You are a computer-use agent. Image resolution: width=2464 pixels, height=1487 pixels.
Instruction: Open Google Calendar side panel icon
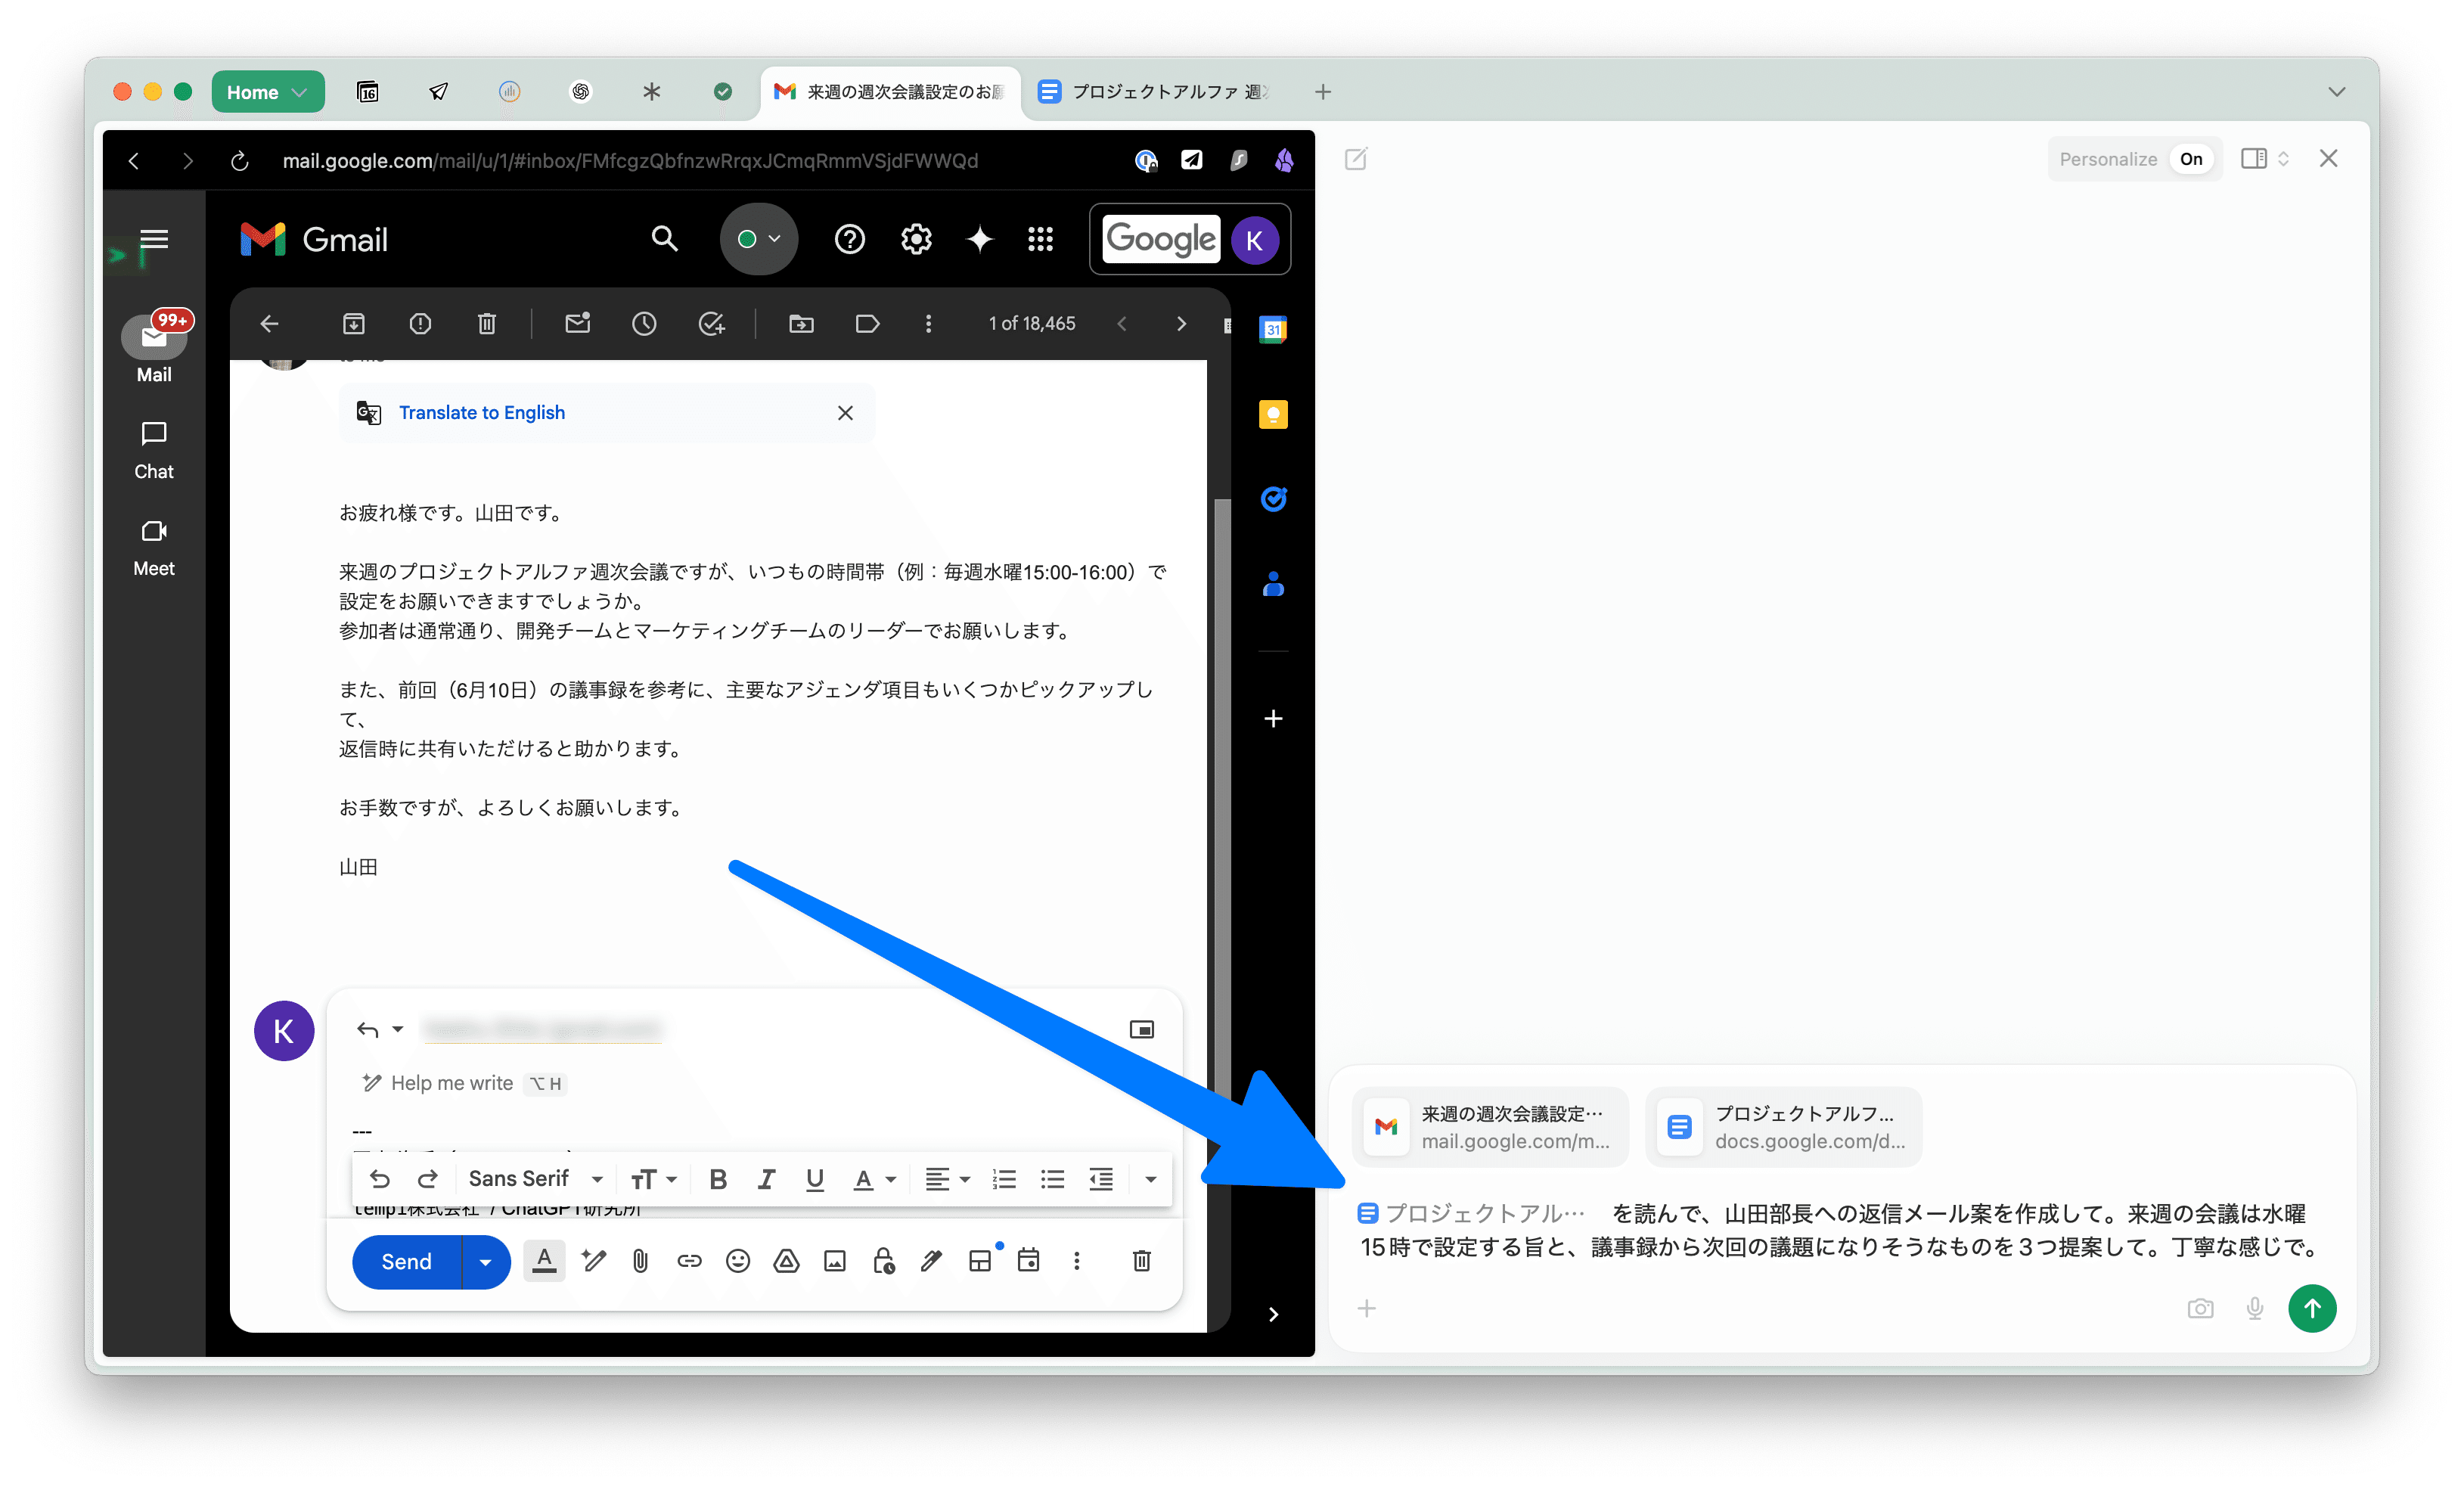[1272, 329]
